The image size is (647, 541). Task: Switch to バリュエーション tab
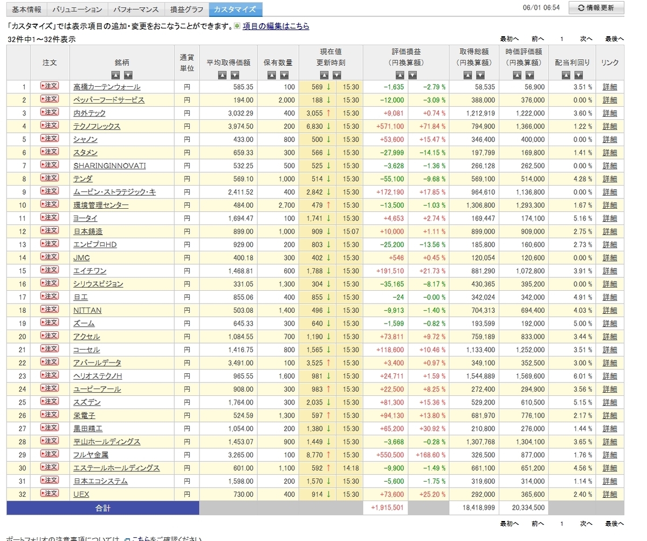78,9
